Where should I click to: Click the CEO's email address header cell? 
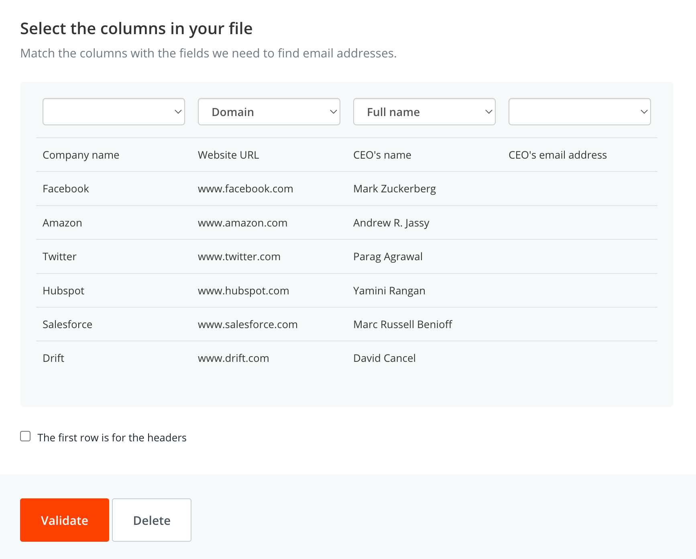click(558, 155)
